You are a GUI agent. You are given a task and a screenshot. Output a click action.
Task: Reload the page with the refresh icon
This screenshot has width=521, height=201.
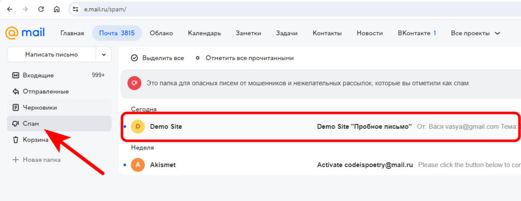point(41,9)
